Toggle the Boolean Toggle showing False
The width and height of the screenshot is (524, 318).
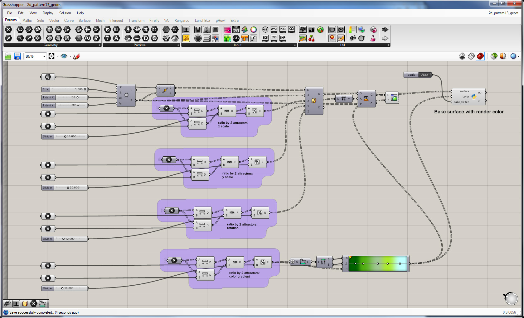click(x=424, y=75)
